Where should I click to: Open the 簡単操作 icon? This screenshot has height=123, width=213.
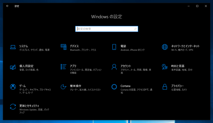64,87
